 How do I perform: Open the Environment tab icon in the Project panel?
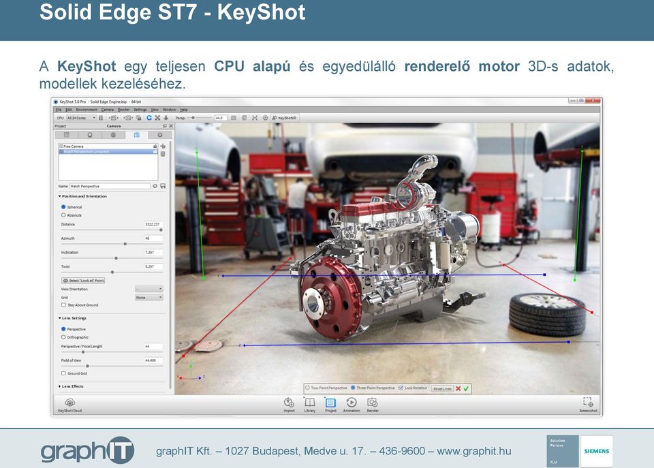[x=113, y=135]
